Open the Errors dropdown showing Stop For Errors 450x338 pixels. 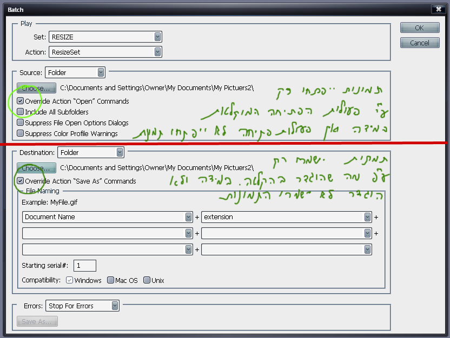pos(82,306)
